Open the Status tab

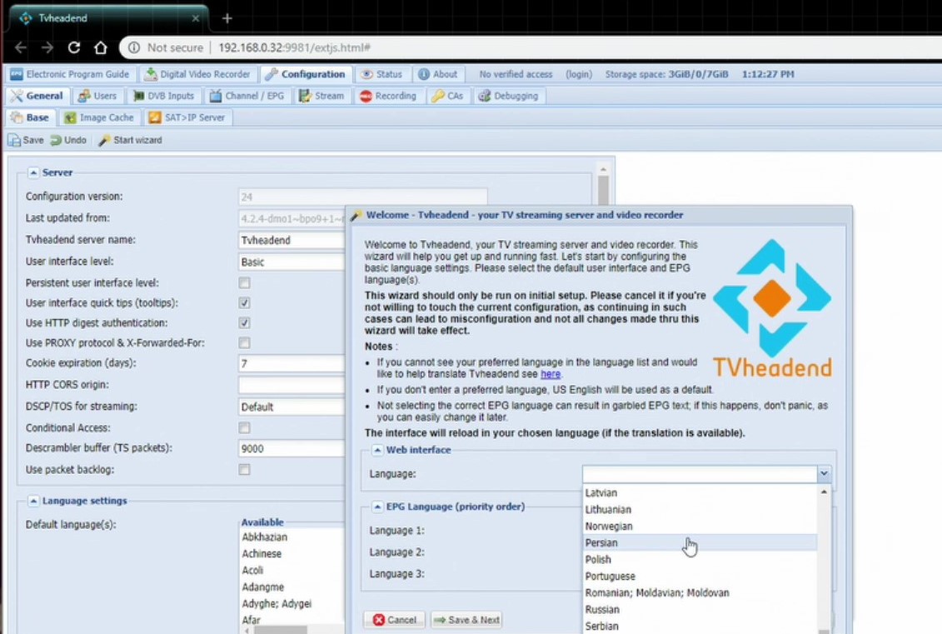point(381,74)
